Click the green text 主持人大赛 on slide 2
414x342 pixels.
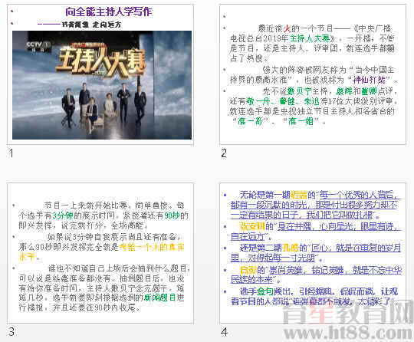pos(310,38)
